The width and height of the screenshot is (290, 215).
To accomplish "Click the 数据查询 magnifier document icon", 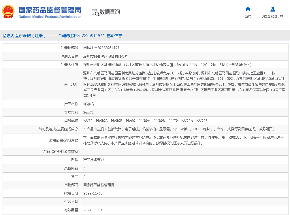I will (x=95, y=12).
